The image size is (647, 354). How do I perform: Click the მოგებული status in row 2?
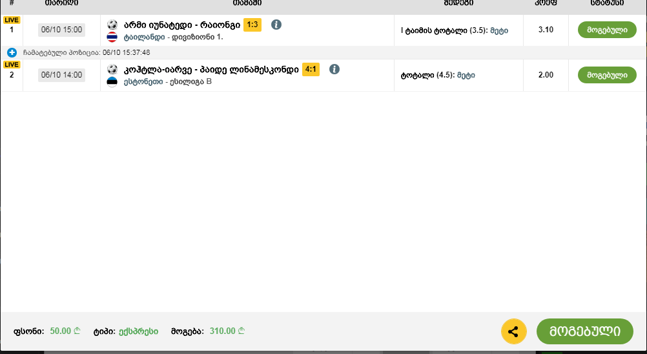click(607, 75)
